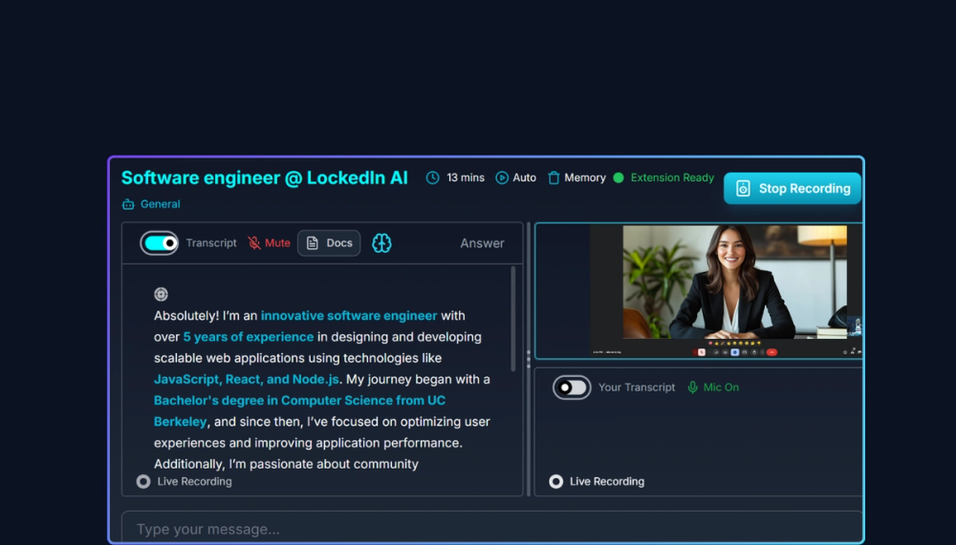This screenshot has width=956, height=545.
Task: Click the Transcript label text
Action: coord(211,243)
